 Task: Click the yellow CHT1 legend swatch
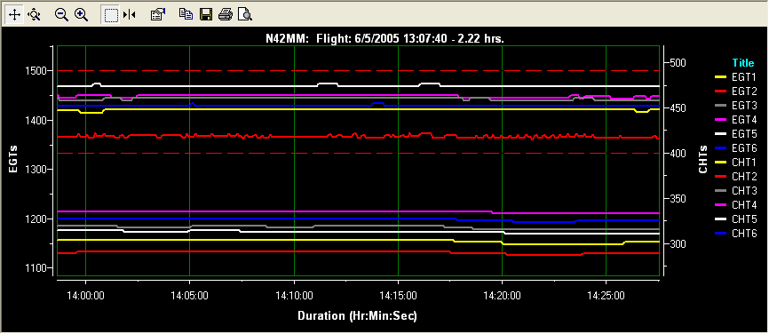click(720, 162)
